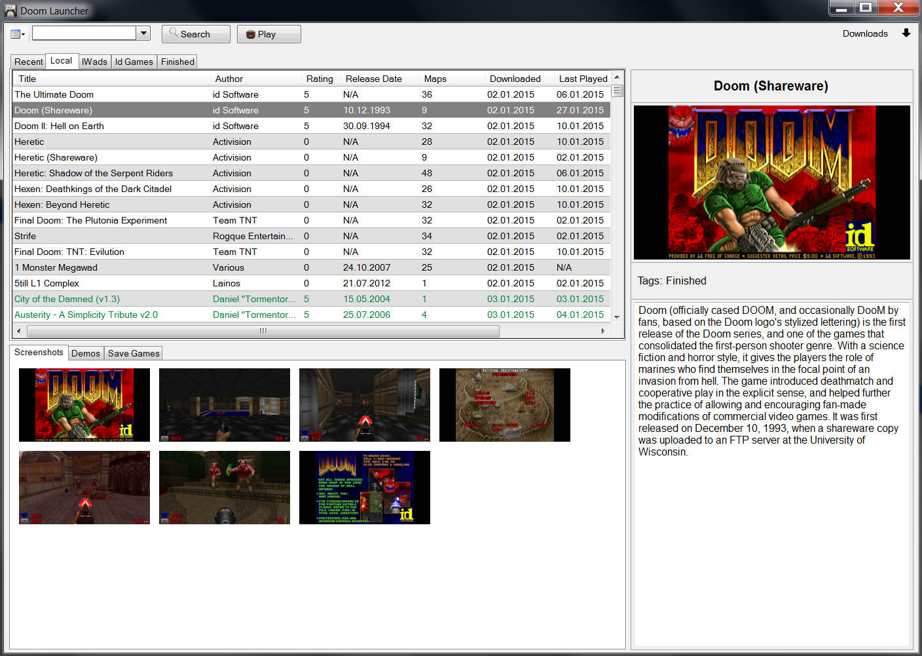Open the Save Games tab

(134, 353)
